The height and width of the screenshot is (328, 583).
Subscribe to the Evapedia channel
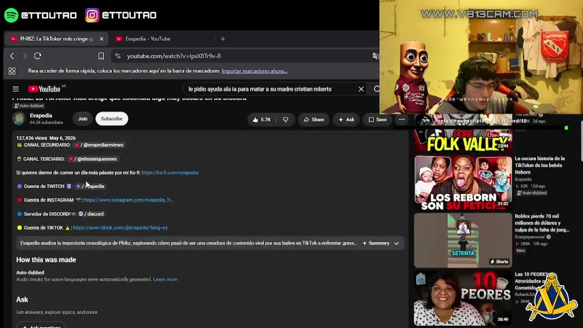[x=112, y=119]
